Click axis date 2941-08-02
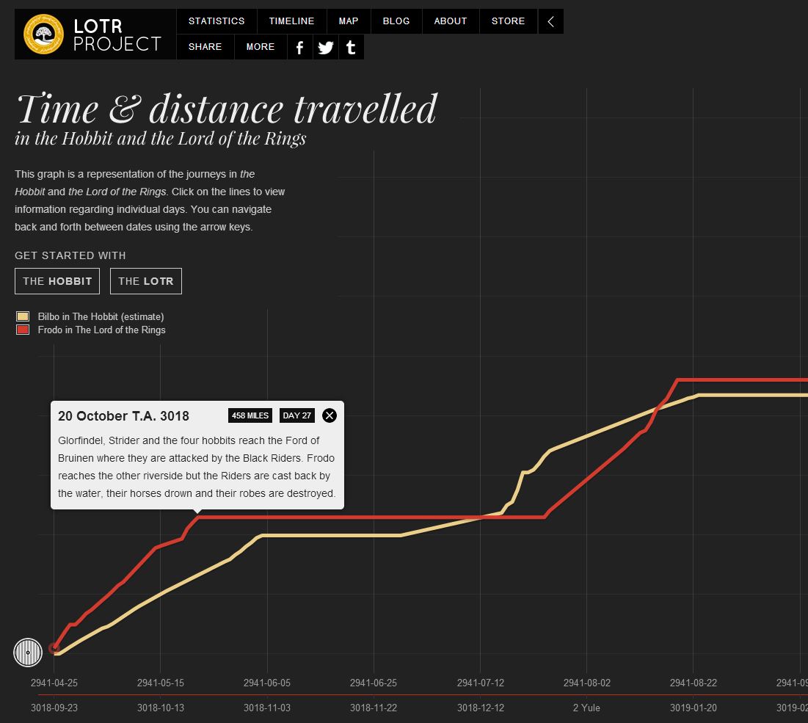Viewport: 808px width, 723px height. (x=587, y=683)
